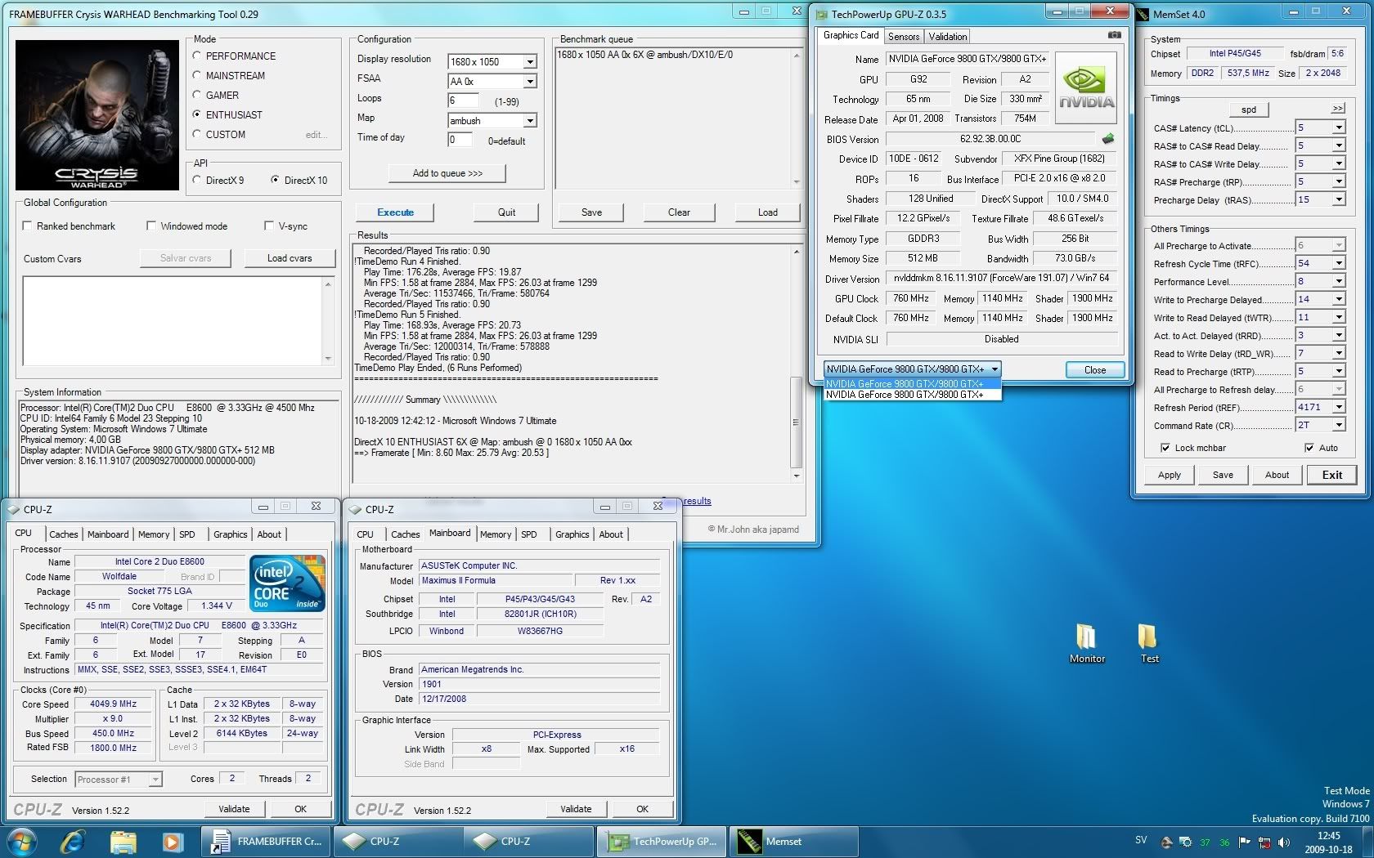Click the 37 temperature tray readout
This screenshot has width=1374, height=858.
(1205, 842)
